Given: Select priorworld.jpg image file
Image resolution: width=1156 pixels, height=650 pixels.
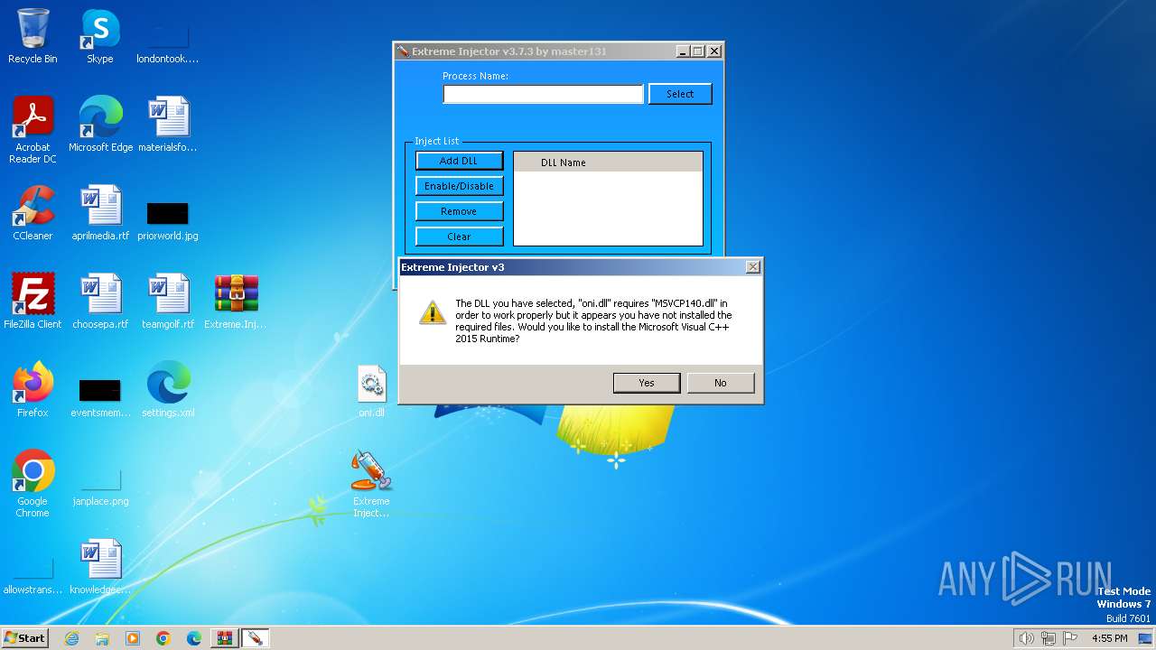Looking at the screenshot, I should [x=168, y=218].
